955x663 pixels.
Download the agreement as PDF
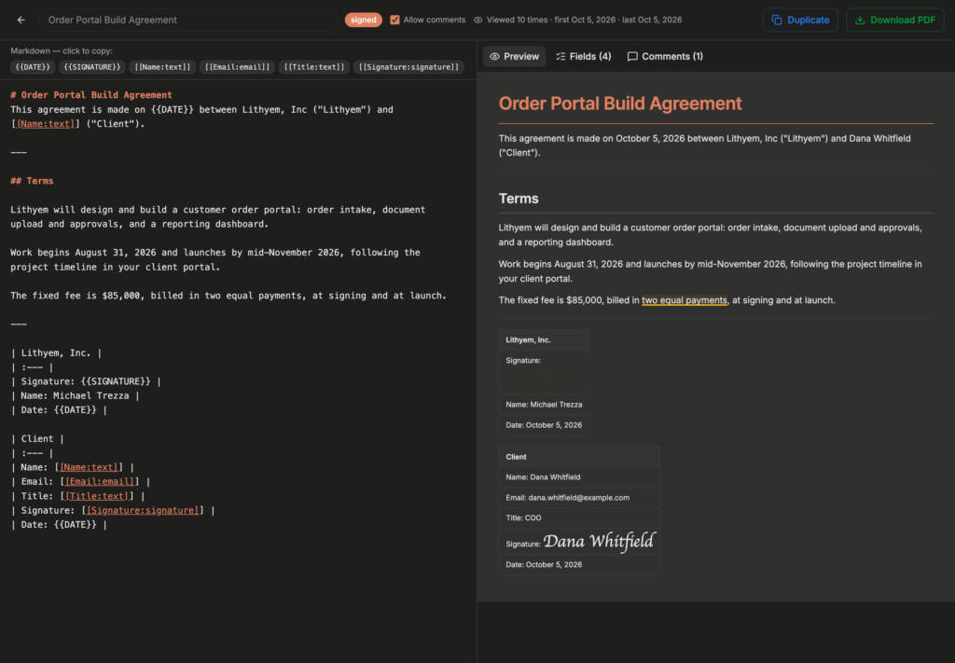point(894,21)
